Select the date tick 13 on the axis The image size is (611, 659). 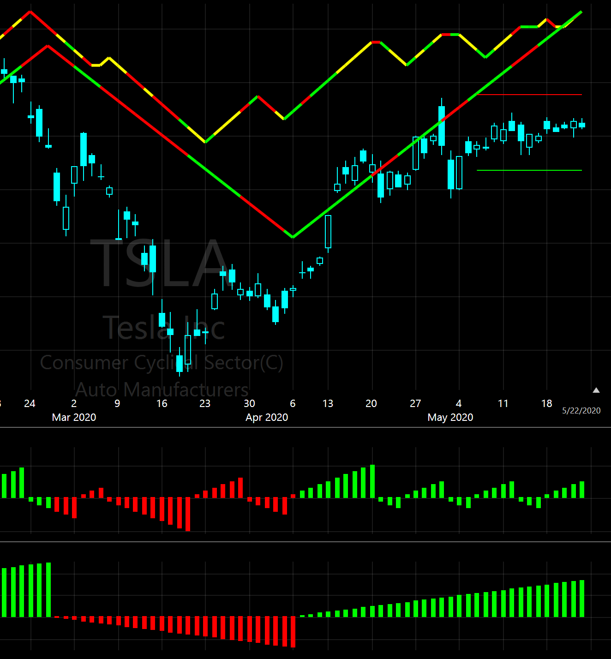pos(328,403)
